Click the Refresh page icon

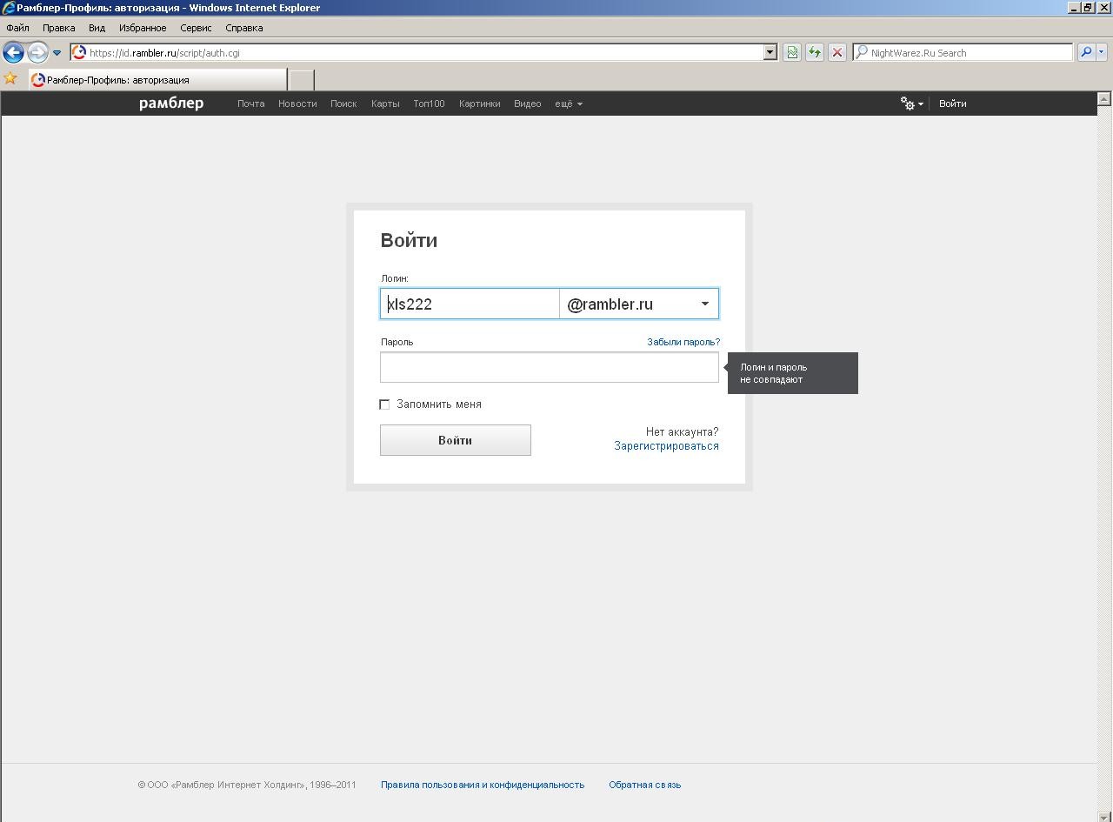coord(814,52)
